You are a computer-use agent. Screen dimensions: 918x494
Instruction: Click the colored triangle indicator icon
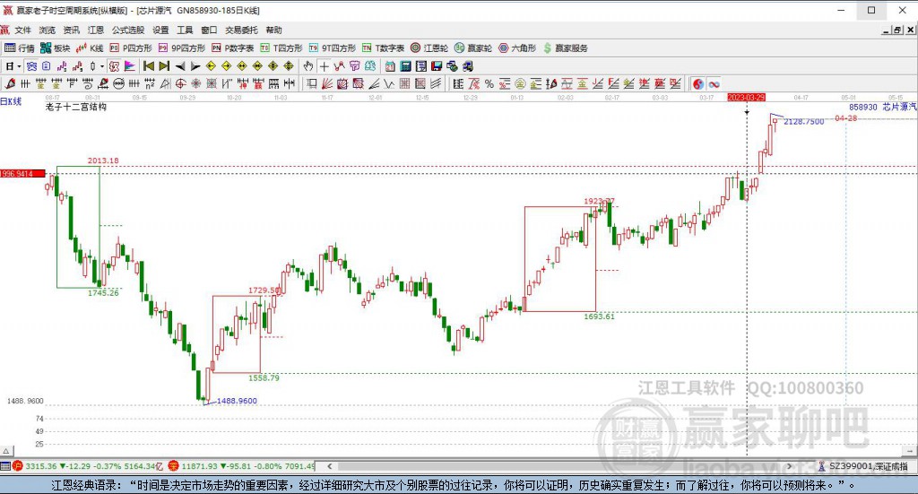click(128, 66)
